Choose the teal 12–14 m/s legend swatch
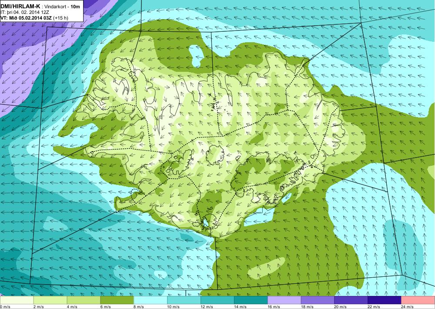Screen dimensions: 435x309 click(x=217, y=300)
